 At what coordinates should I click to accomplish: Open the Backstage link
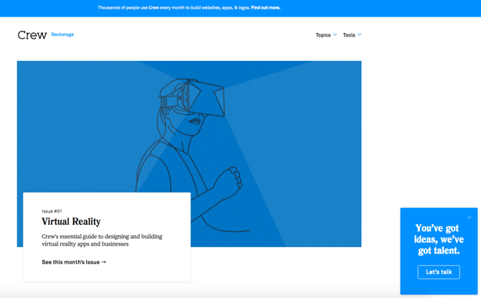[x=62, y=34]
